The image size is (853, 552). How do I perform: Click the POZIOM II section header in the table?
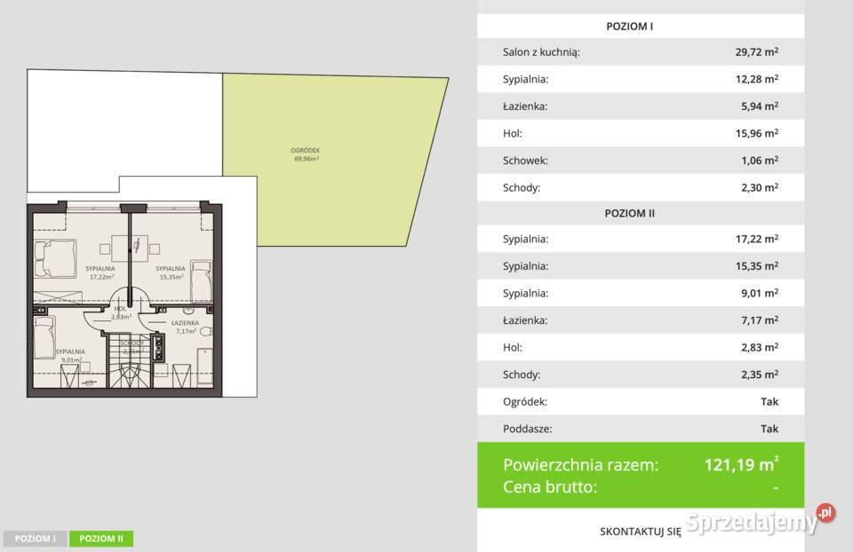tap(641, 214)
